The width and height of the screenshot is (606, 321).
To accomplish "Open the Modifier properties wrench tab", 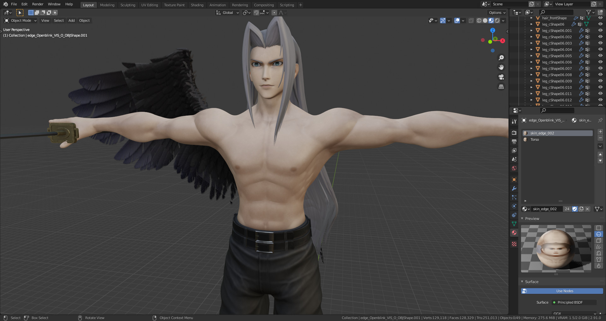I will point(514,188).
